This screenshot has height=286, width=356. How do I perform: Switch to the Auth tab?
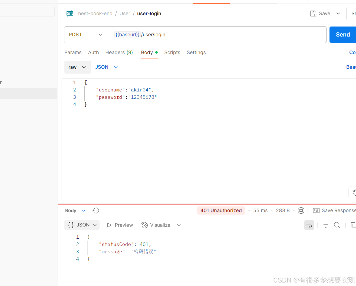(93, 52)
